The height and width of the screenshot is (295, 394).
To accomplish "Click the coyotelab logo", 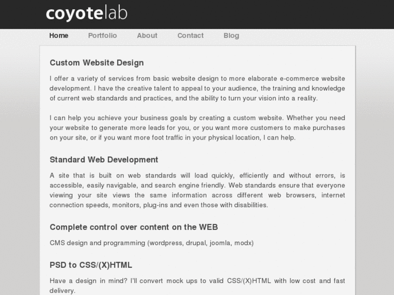I will click(x=87, y=14).
